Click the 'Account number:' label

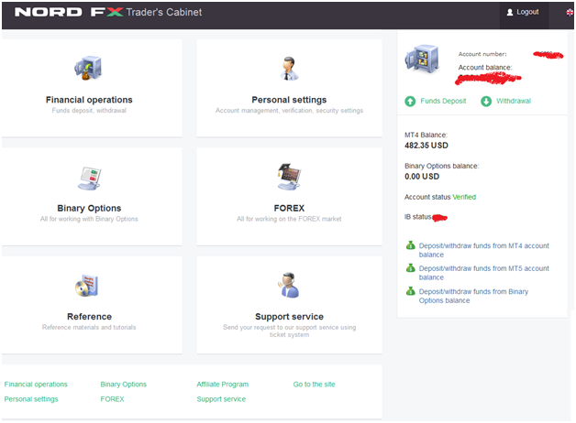point(482,54)
